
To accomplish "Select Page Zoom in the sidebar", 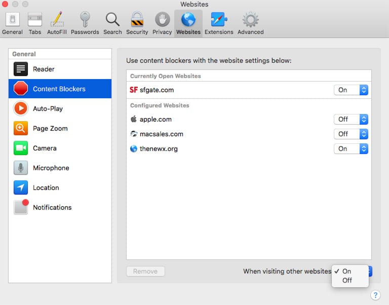I will (50, 128).
